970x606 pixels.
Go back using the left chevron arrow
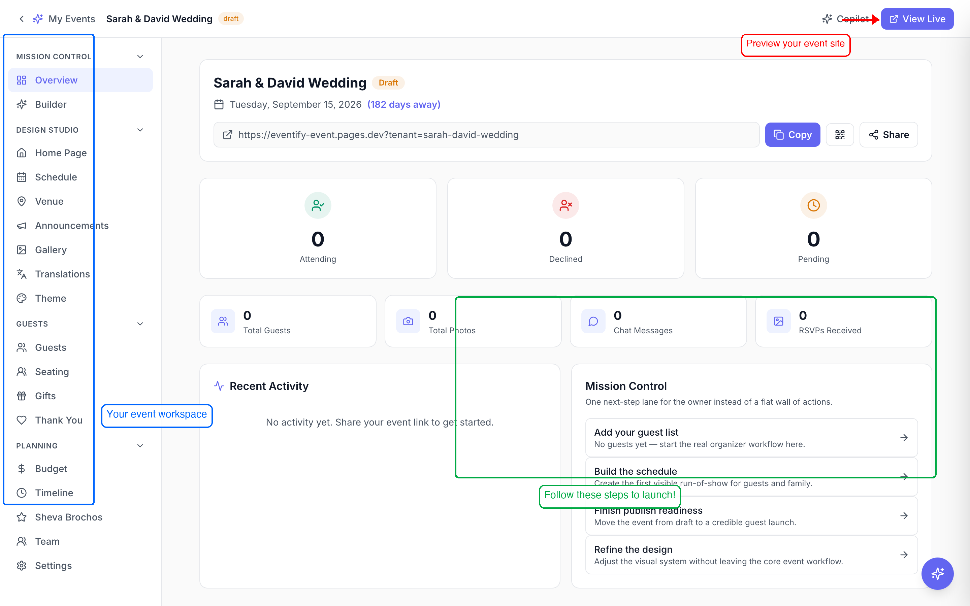point(22,19)
